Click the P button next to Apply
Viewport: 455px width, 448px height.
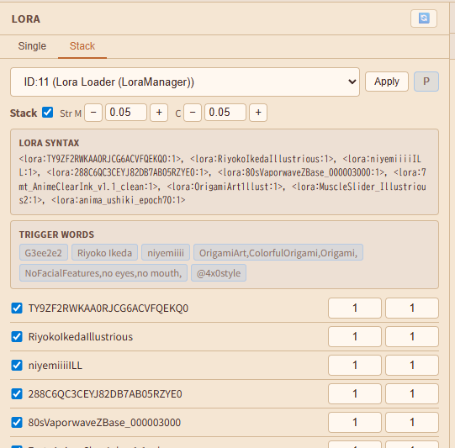pyautogui.click(x=426, y=82)
